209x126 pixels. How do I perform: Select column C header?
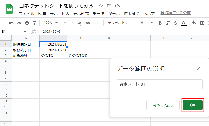pos(81,38)
